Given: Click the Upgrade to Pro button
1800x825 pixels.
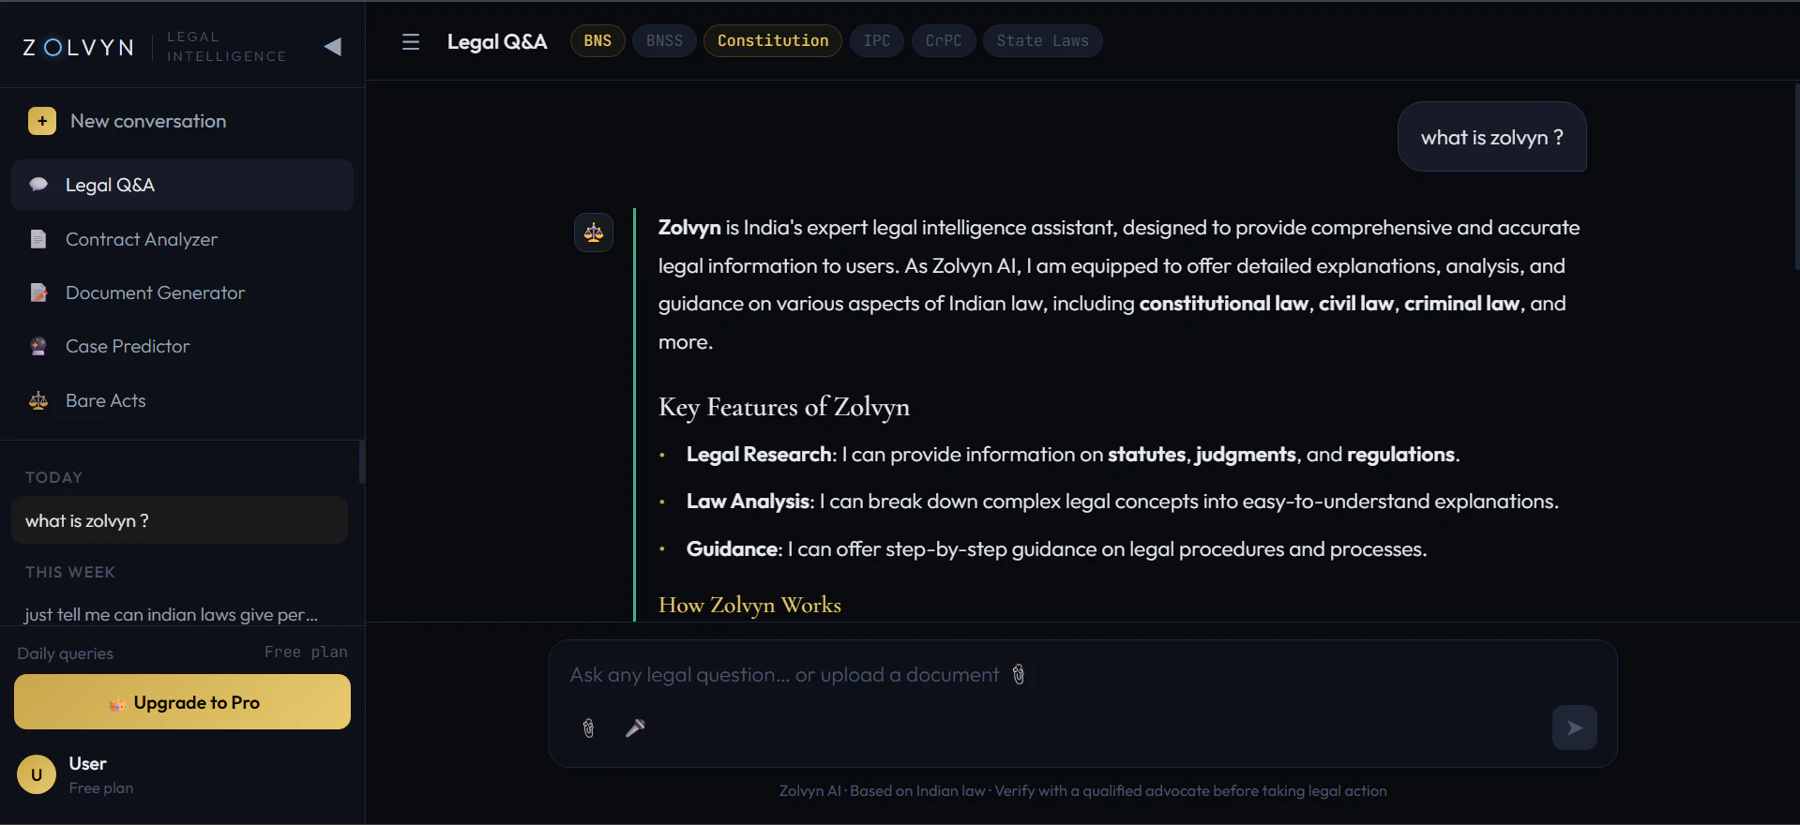Looking at the screenshot, I should pyautogui.click(x=182, y=702).
